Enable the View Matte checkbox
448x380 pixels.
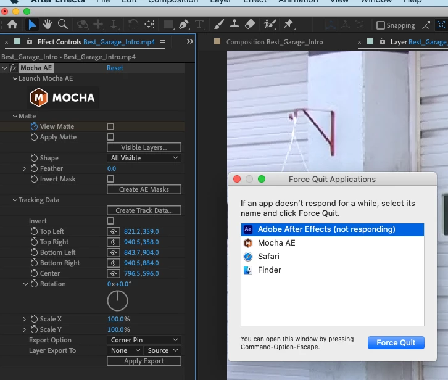point(110,126)
